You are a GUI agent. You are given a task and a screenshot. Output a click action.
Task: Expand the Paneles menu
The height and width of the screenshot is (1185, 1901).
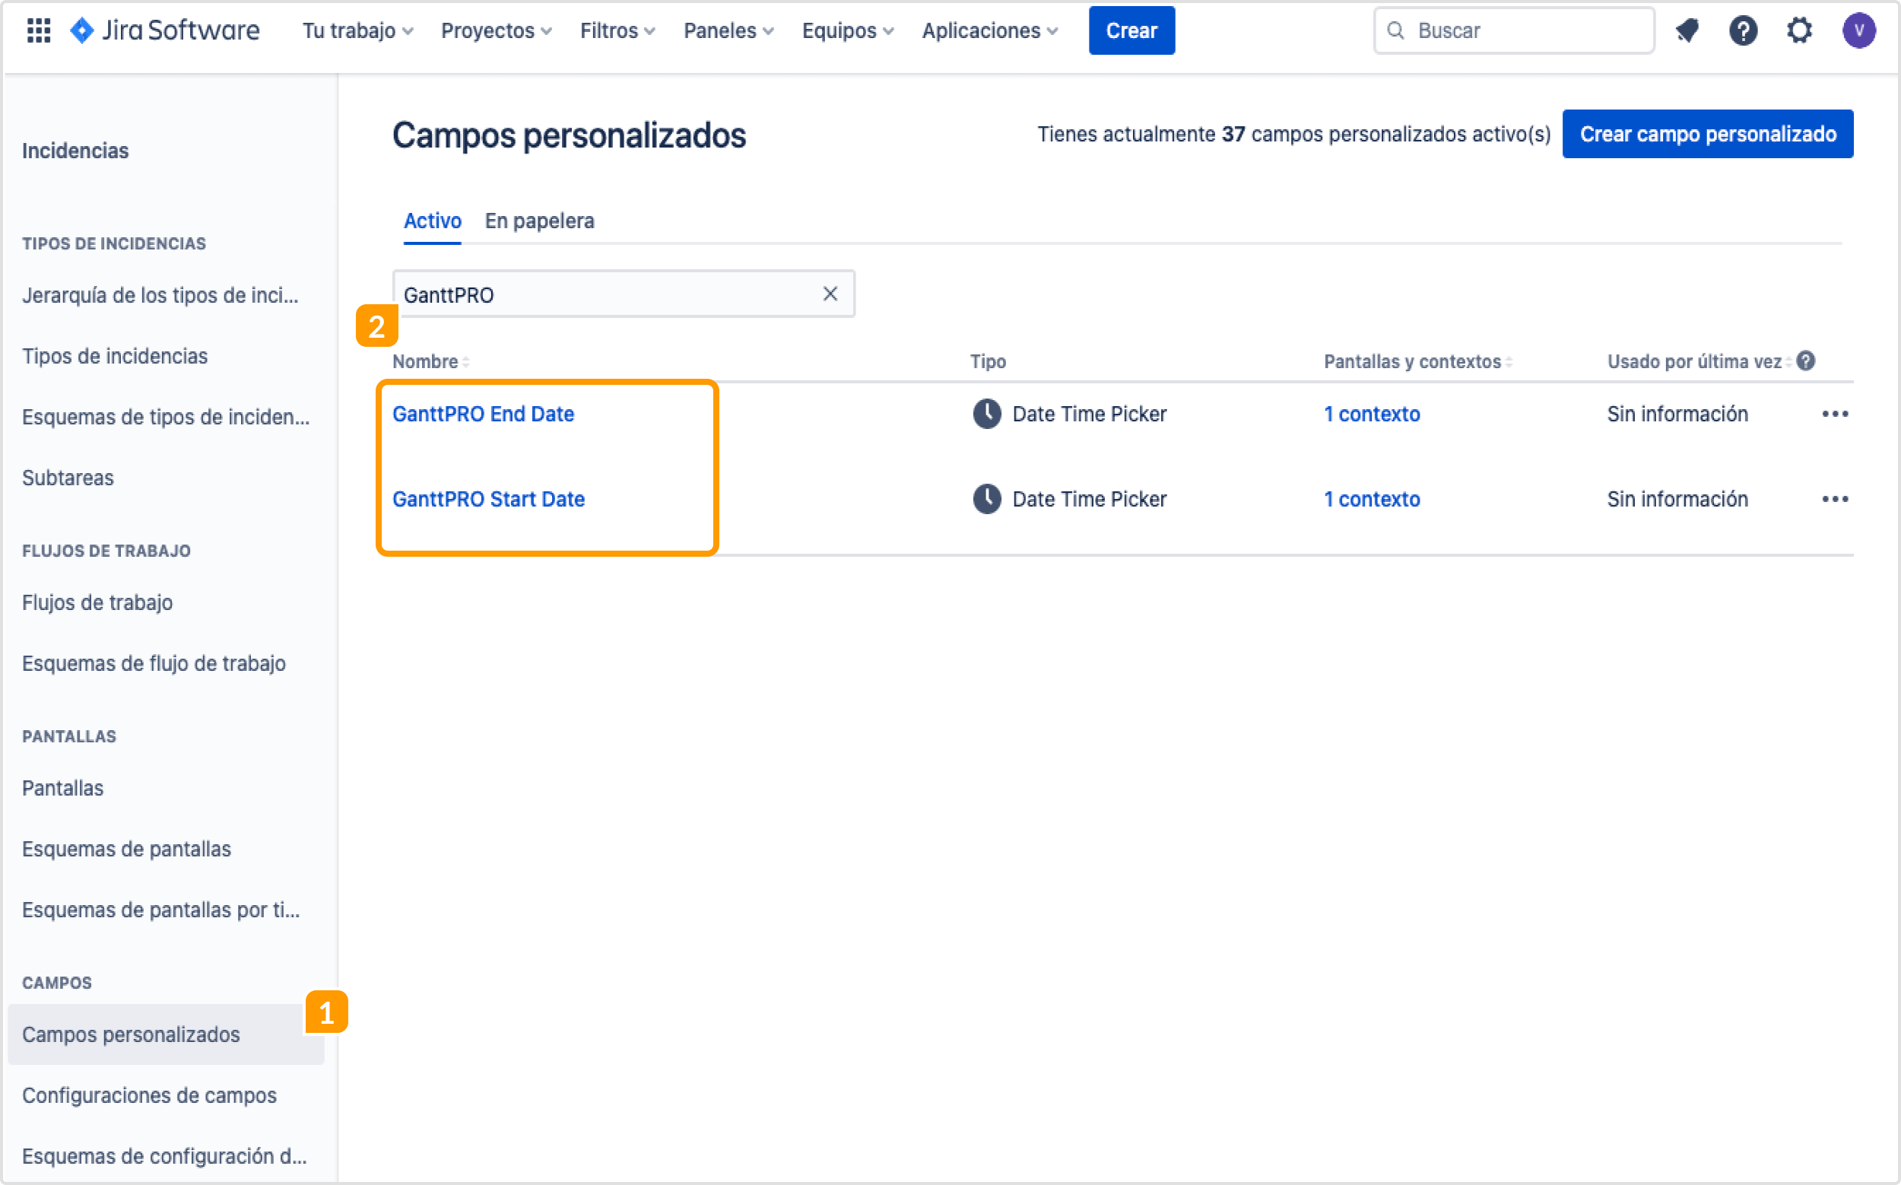[728, 30]
